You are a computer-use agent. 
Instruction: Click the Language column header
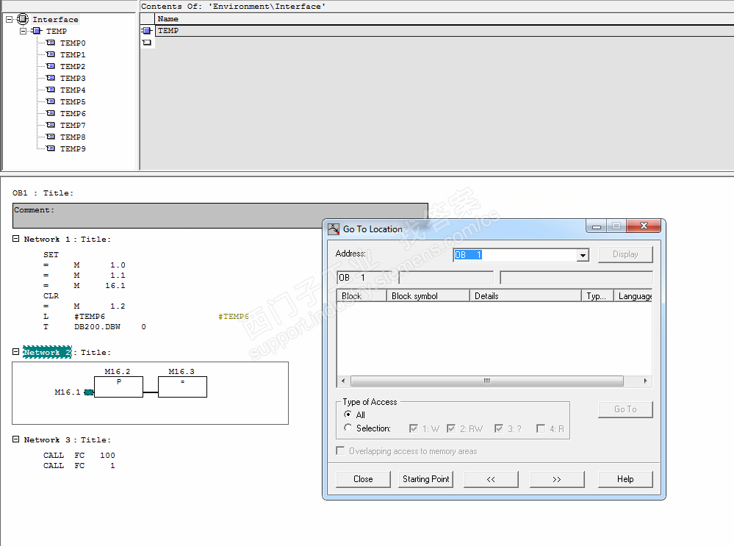coord(633,295)
